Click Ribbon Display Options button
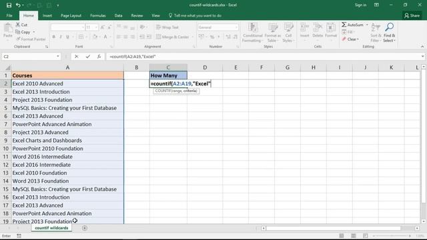The height and width of the screenshot is (240, 427). [x=376, y=5]
